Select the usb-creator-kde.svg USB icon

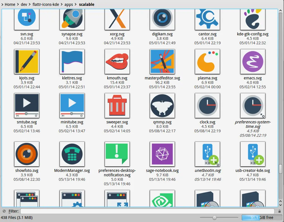253,154
